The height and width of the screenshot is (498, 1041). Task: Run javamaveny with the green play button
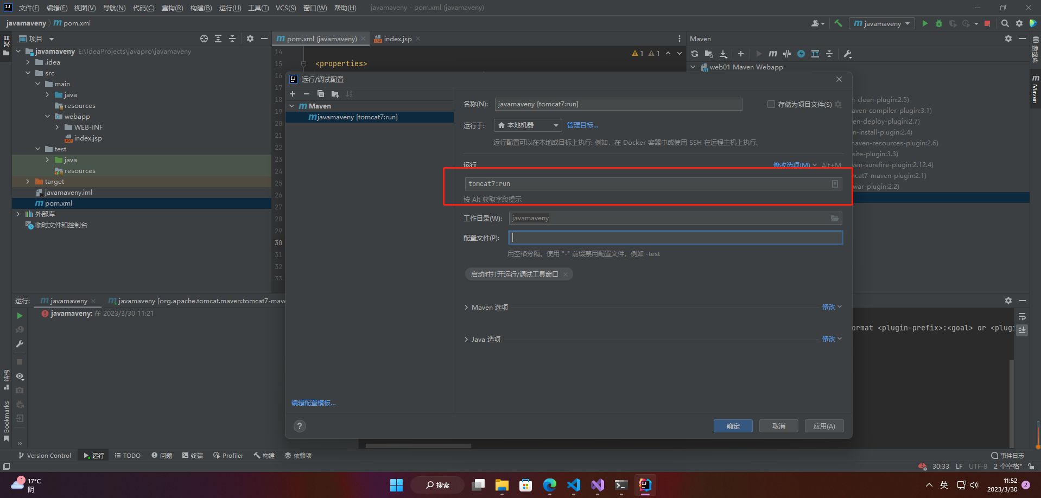(925, 23)
